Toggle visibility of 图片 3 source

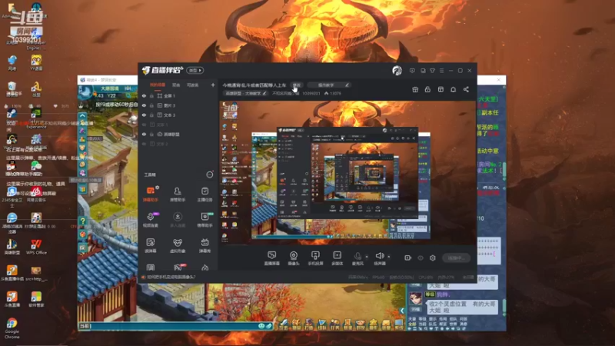pyautogui.click(x=144, y=105)
